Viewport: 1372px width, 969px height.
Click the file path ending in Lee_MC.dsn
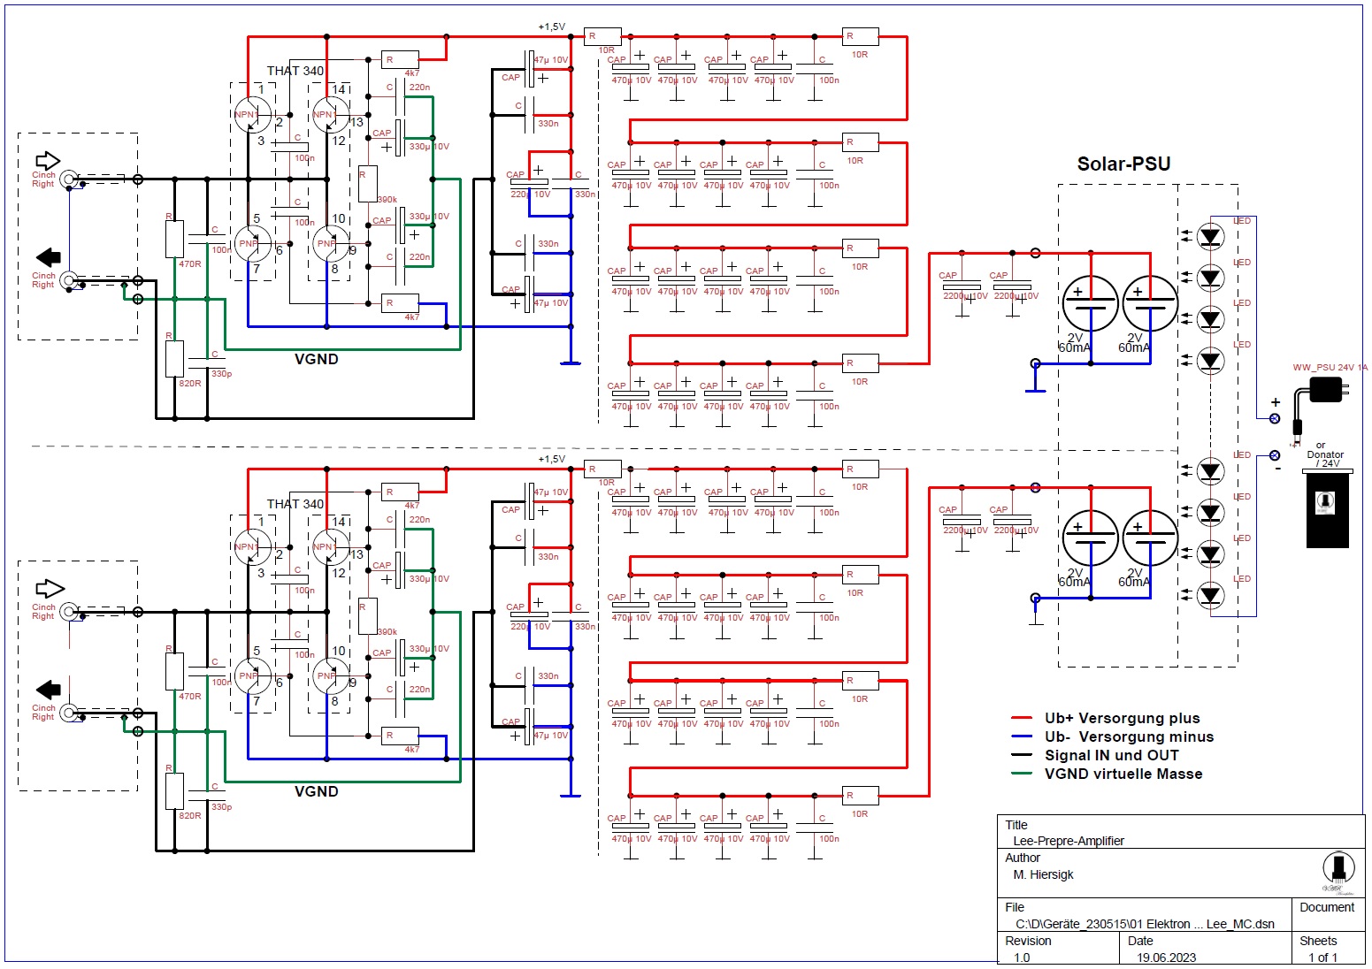1145,924
